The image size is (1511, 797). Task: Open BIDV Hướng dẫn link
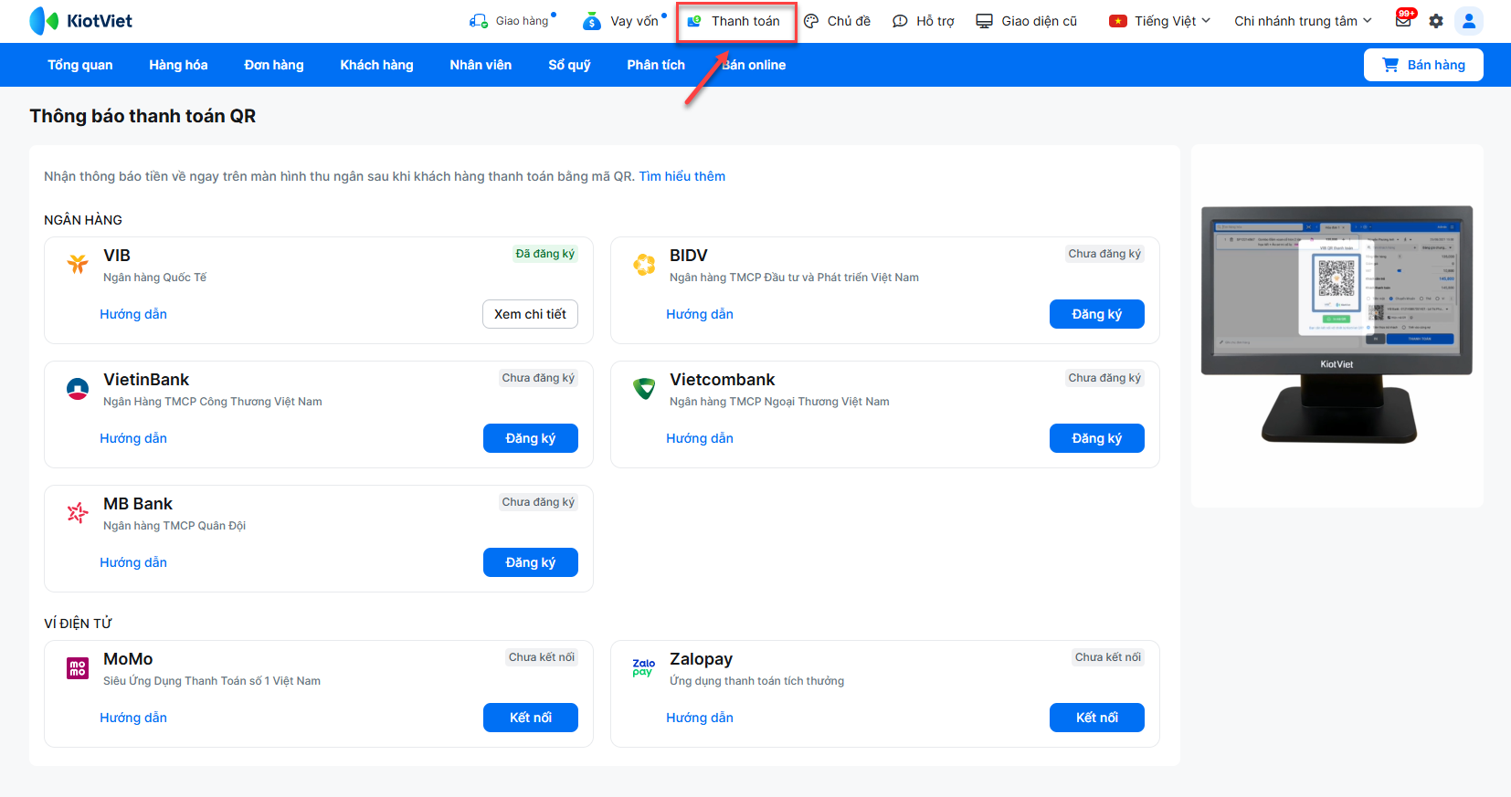700,314
